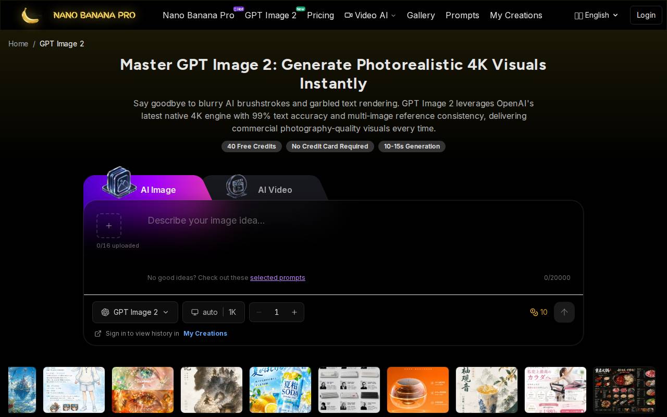Open the ink wash mountain painting thumbnail
This screenshot has width=667, height=417.
click(x=212, y=390)
